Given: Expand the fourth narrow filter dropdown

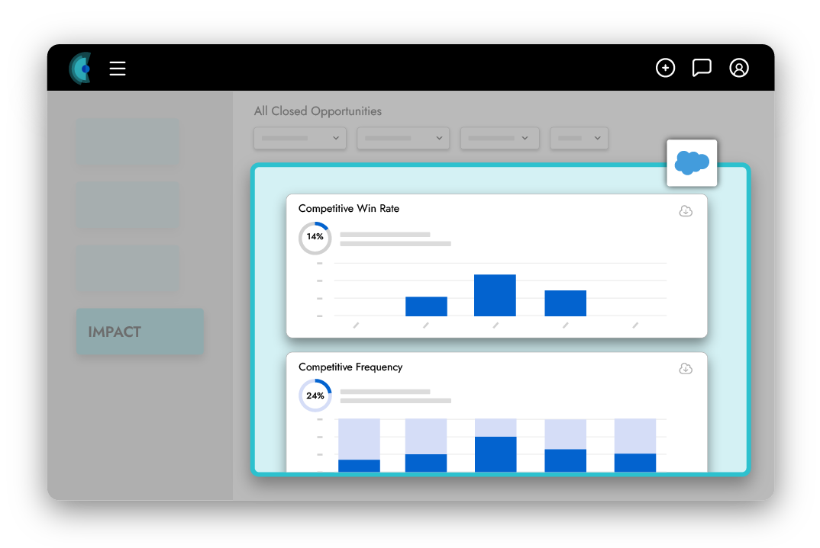Looking at the screenshot, I should click(579, 138).
